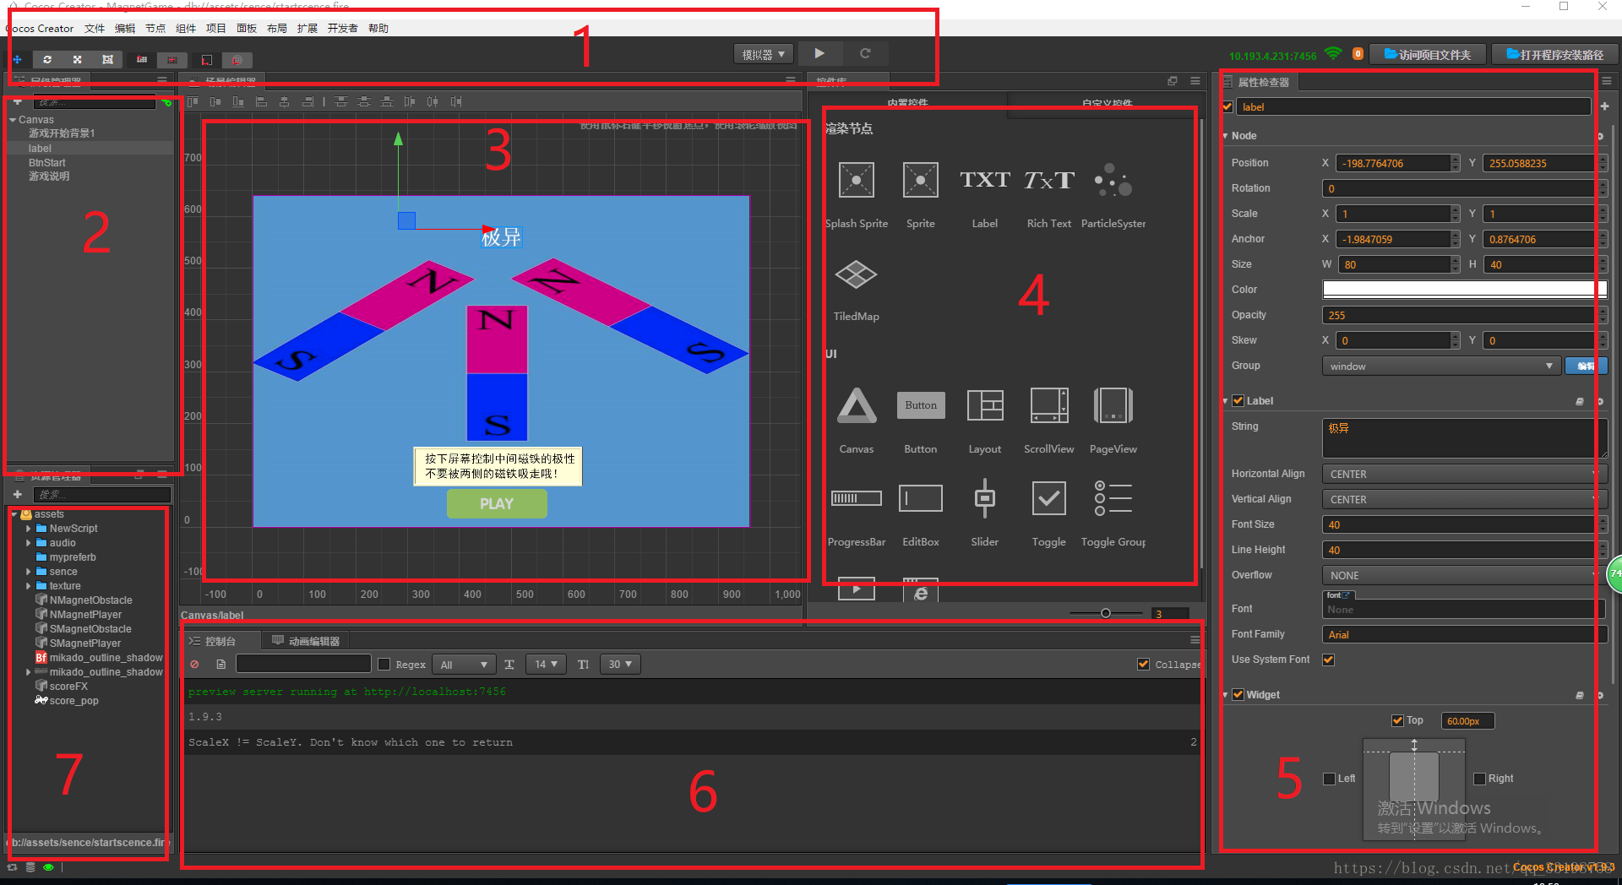Pick the Label TXT node icon
The image size is (1622, 885).
pyautogui.click(x=985, y=180)
